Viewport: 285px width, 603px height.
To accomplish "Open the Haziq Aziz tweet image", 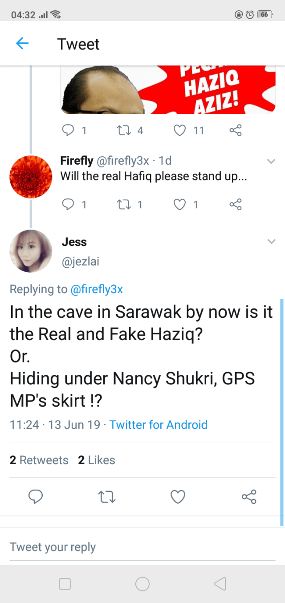I will click(168, 89).
